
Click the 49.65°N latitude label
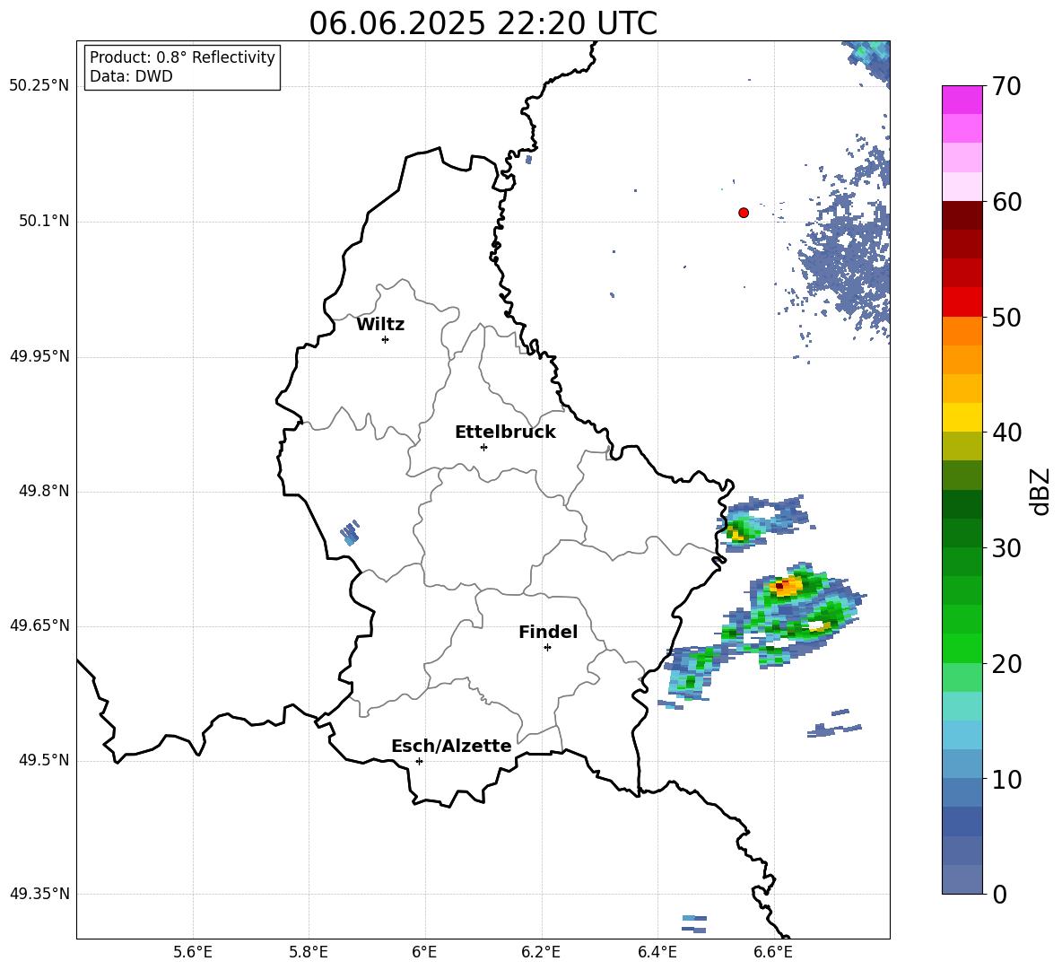(x=39, y=625)
